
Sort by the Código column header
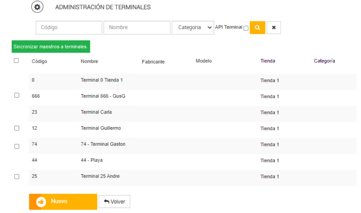[39, 61]
